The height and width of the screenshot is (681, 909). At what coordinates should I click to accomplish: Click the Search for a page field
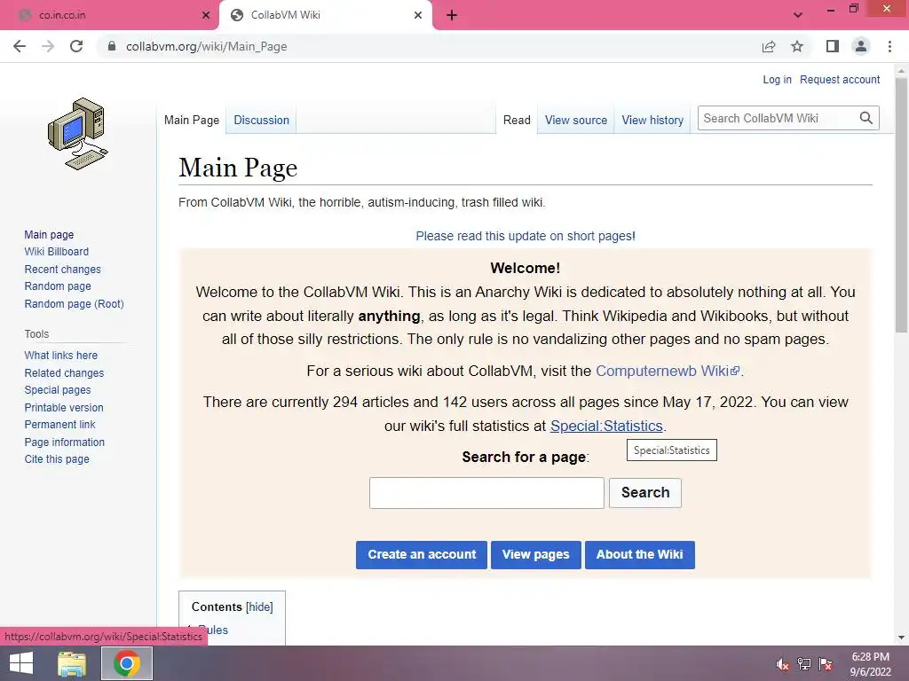tap(486, 493)
